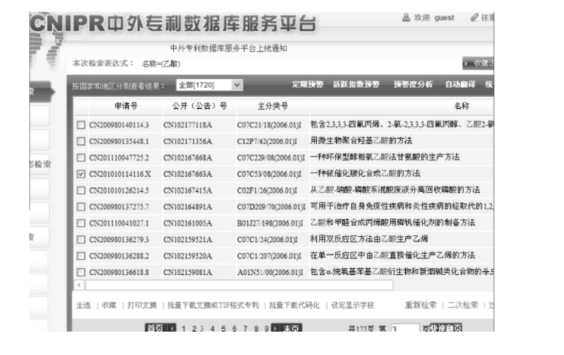The image size is (564, 355).
Task: Open patent CN102177118A publication number
Action: click(x=187, y=125)
